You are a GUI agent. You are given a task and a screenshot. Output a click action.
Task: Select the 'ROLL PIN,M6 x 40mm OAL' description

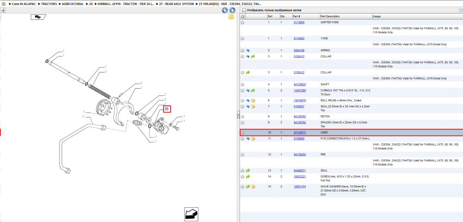click(x=341, y=100)
